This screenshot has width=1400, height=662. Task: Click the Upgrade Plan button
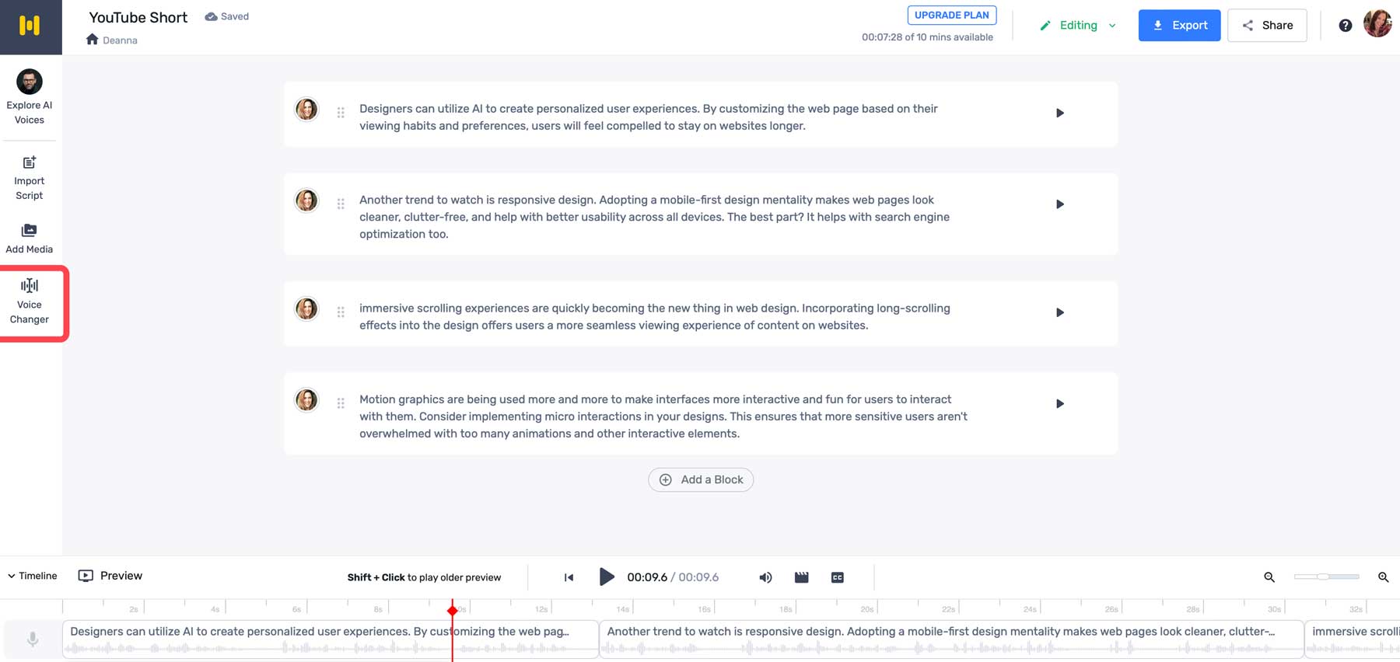click(x=952, y=16)
